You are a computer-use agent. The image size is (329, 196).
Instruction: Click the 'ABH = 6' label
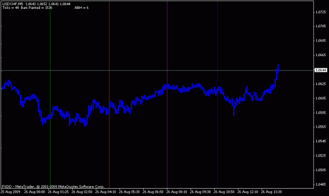click(82, 8)
